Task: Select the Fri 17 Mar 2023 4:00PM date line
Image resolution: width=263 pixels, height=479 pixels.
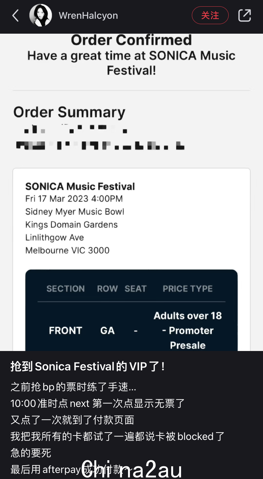Action: tap(74, 199)
